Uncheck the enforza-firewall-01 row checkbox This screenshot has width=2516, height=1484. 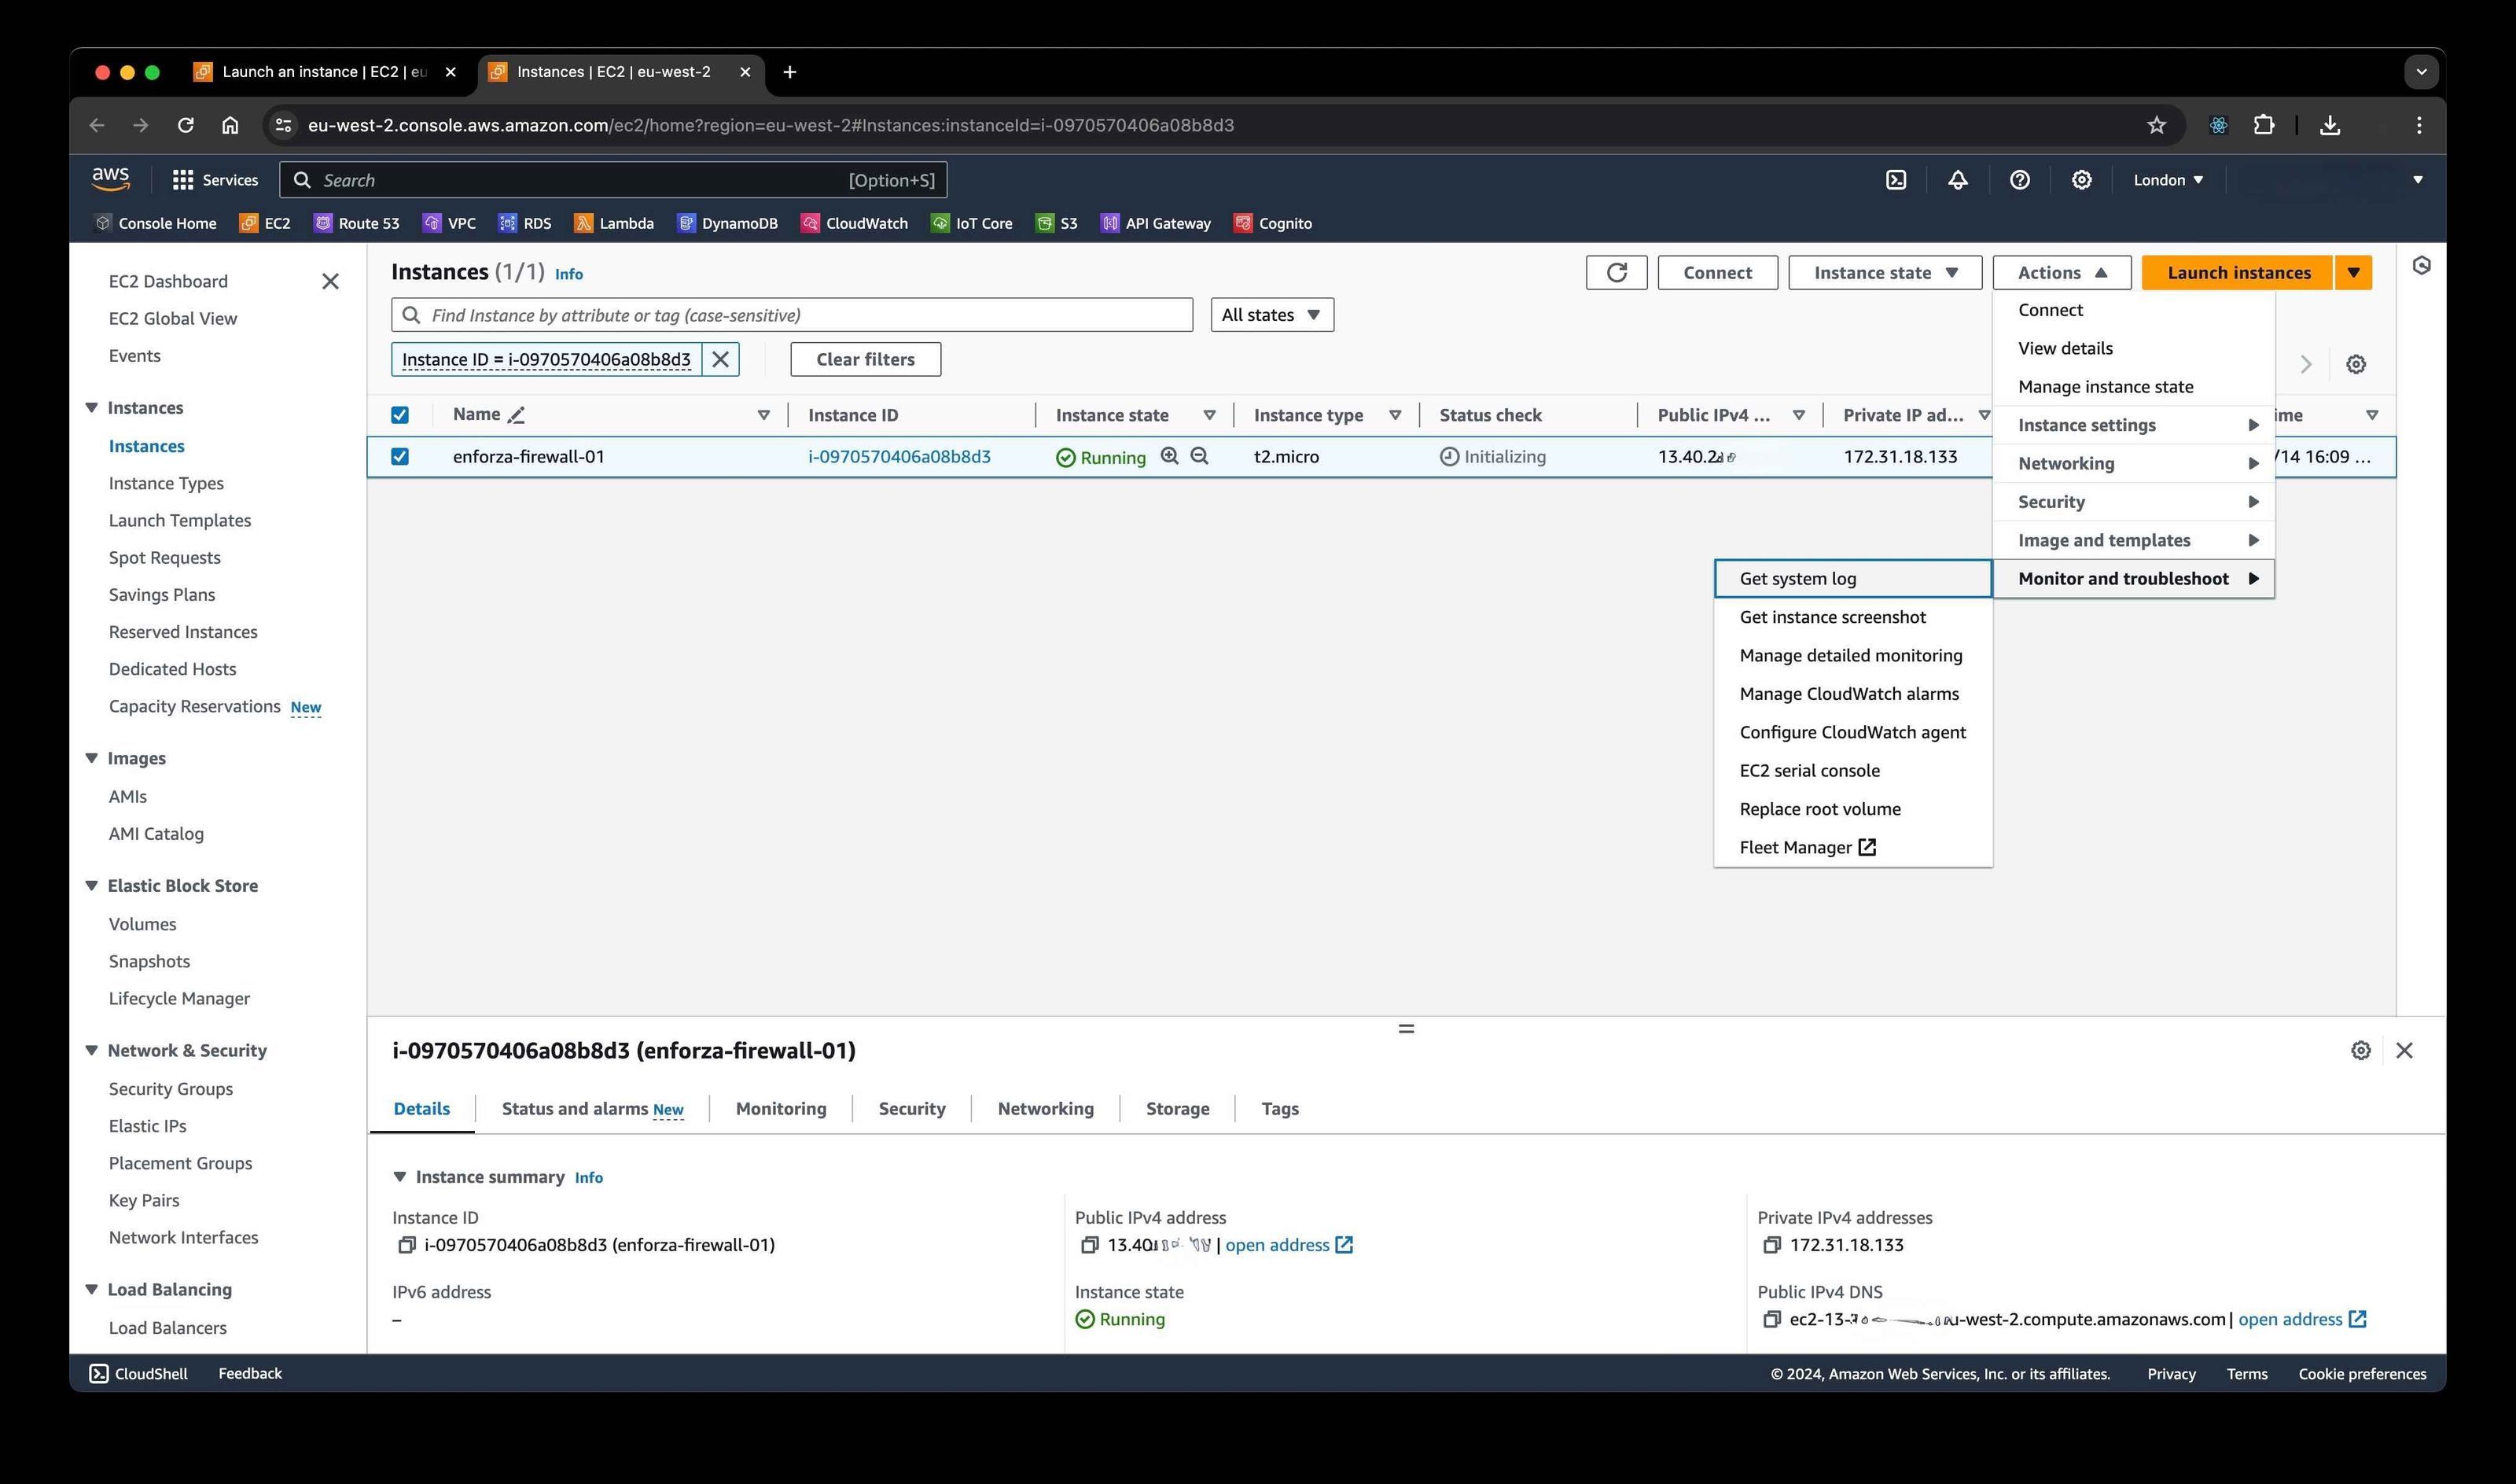(x=400, y=456)
